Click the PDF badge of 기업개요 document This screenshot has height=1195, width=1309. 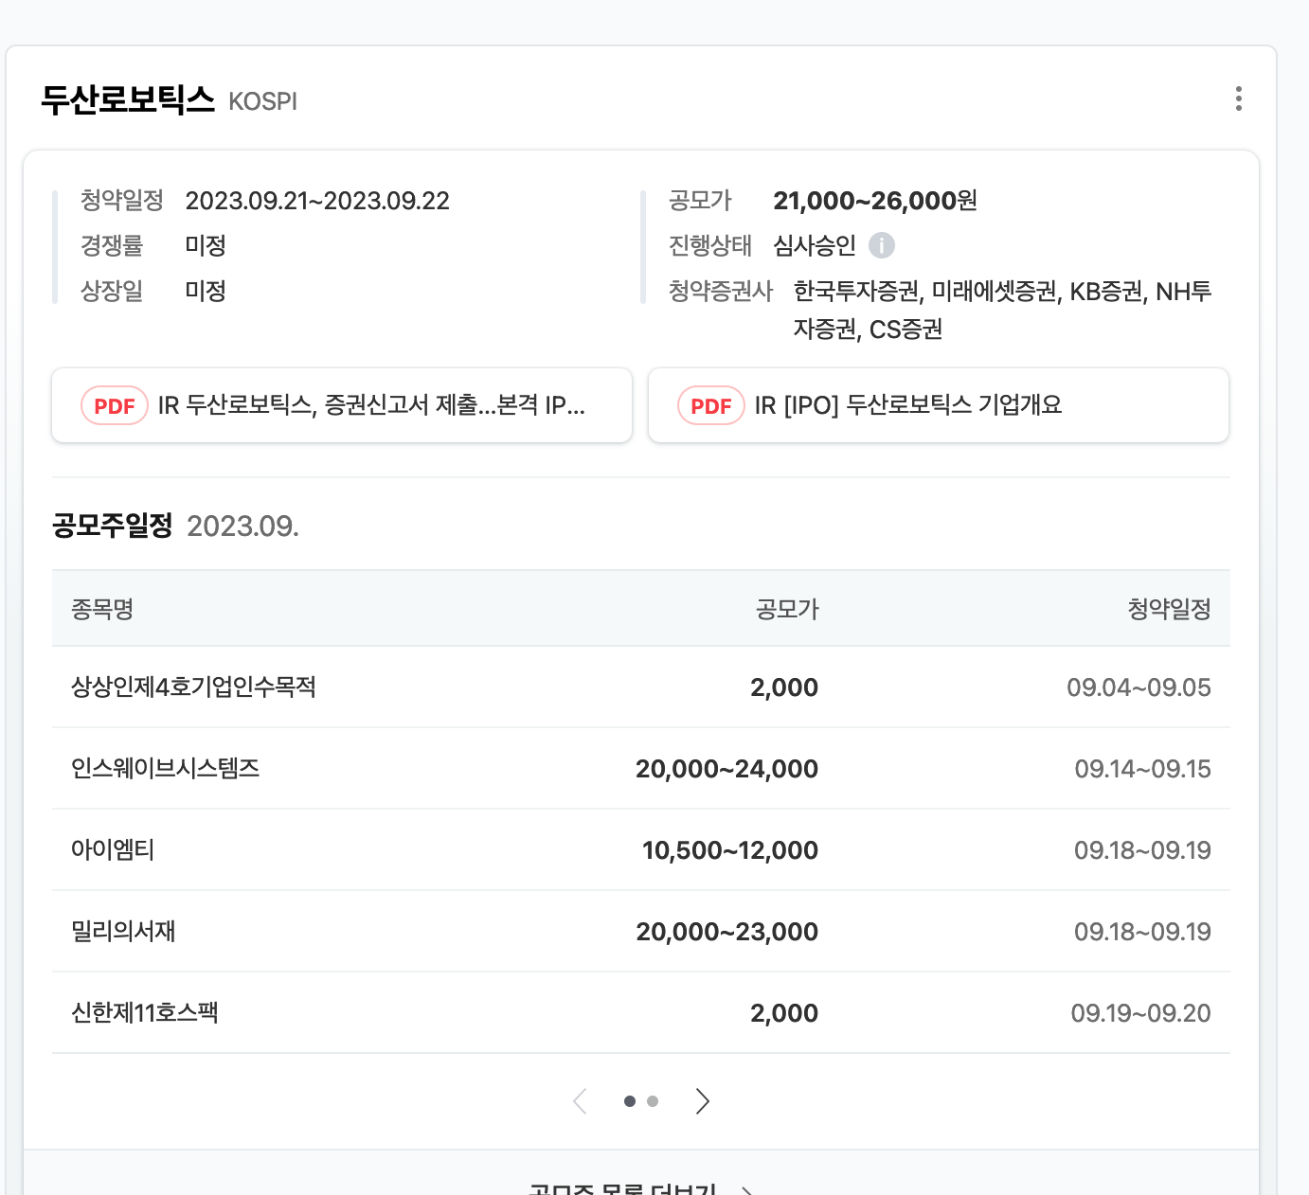click(711, 405)
